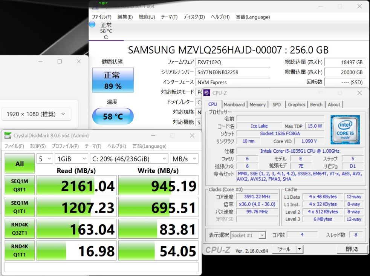Open ファイル(F) menu in CrystalDiskMark
The width and height of the screenshot is (370, 276).
coord(14,146)
